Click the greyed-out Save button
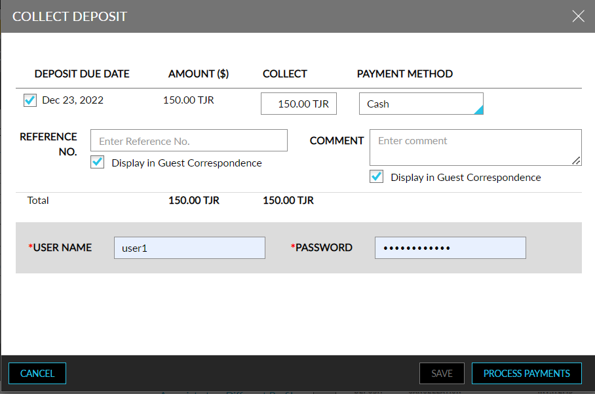The width and height of the screenshot is (595, 394). (442, 373)
